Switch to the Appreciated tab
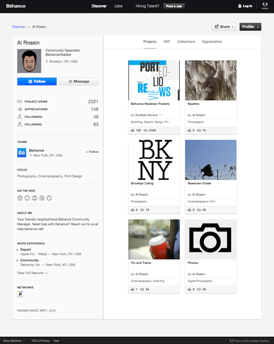 point(211,42)
